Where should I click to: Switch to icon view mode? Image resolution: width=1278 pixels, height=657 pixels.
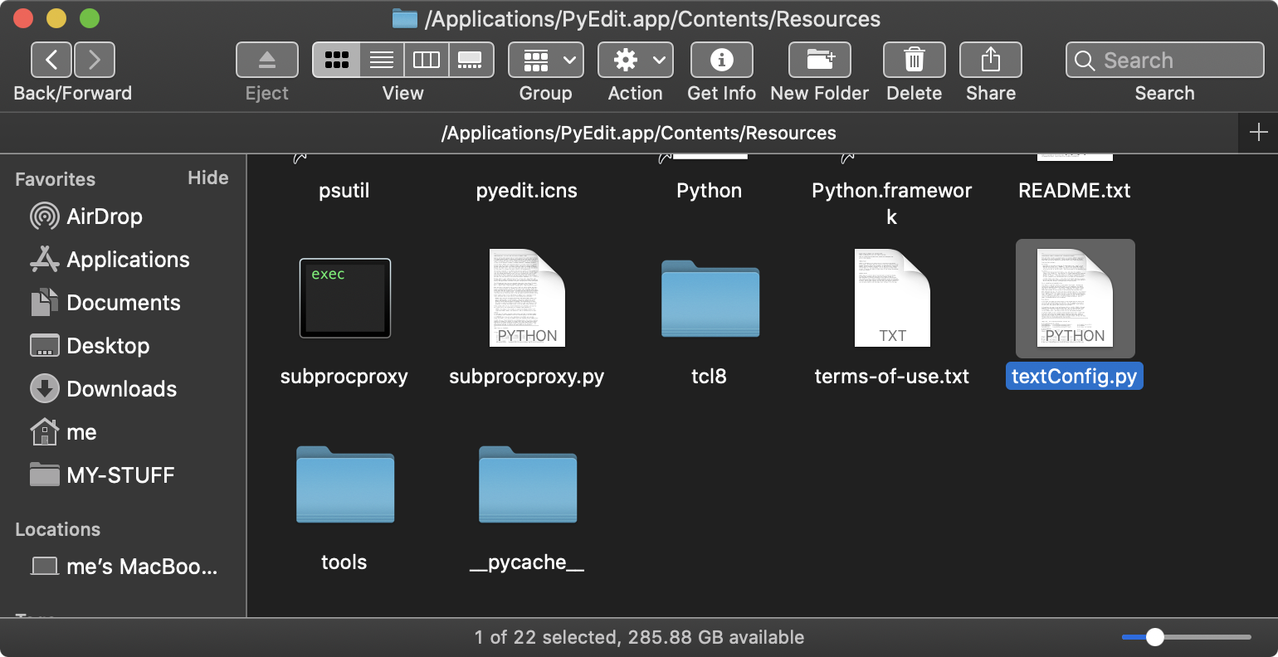pos(336,60)
